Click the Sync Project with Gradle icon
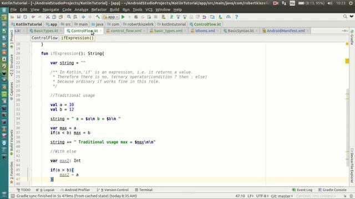 (171, 17)
